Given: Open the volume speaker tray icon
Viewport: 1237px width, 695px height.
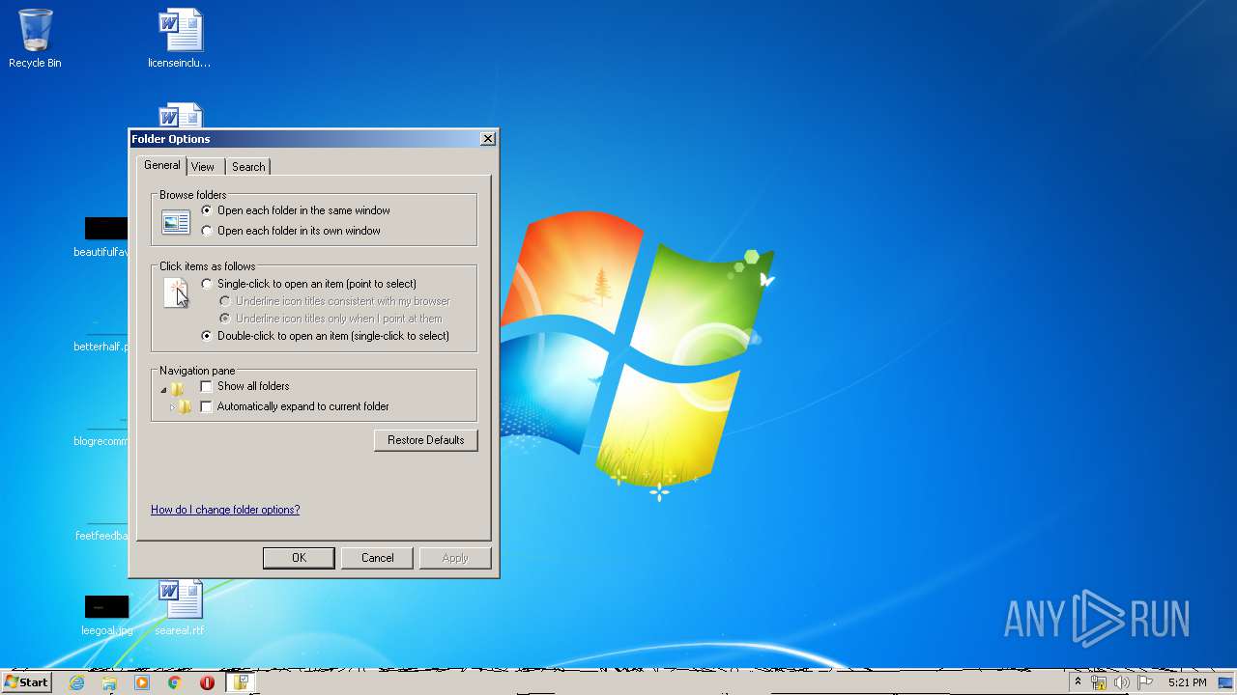Looking at the screenshot, I should 1121,682.
